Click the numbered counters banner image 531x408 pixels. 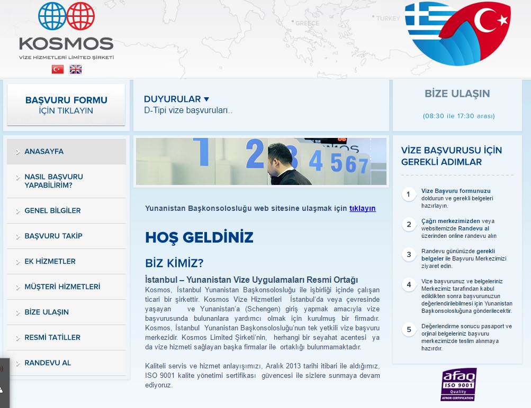click(261, 161)
